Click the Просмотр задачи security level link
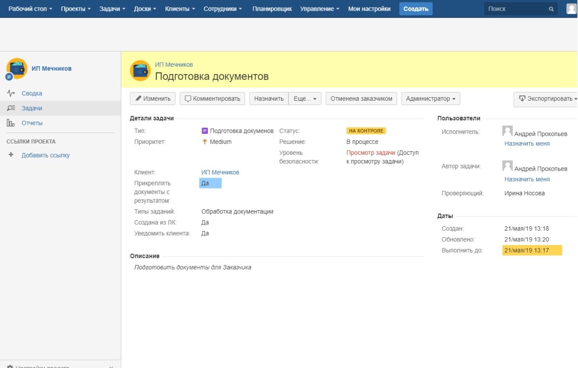The width and height of the screenshot is (578, 368). point(371,153)
